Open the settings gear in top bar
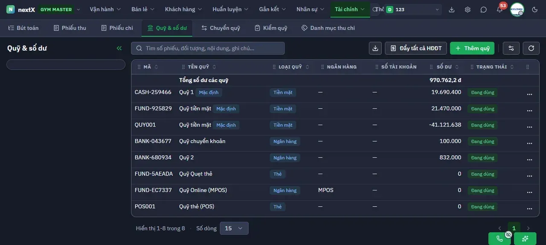This screenshot has height=245, width=546. (x=468, y=9)
